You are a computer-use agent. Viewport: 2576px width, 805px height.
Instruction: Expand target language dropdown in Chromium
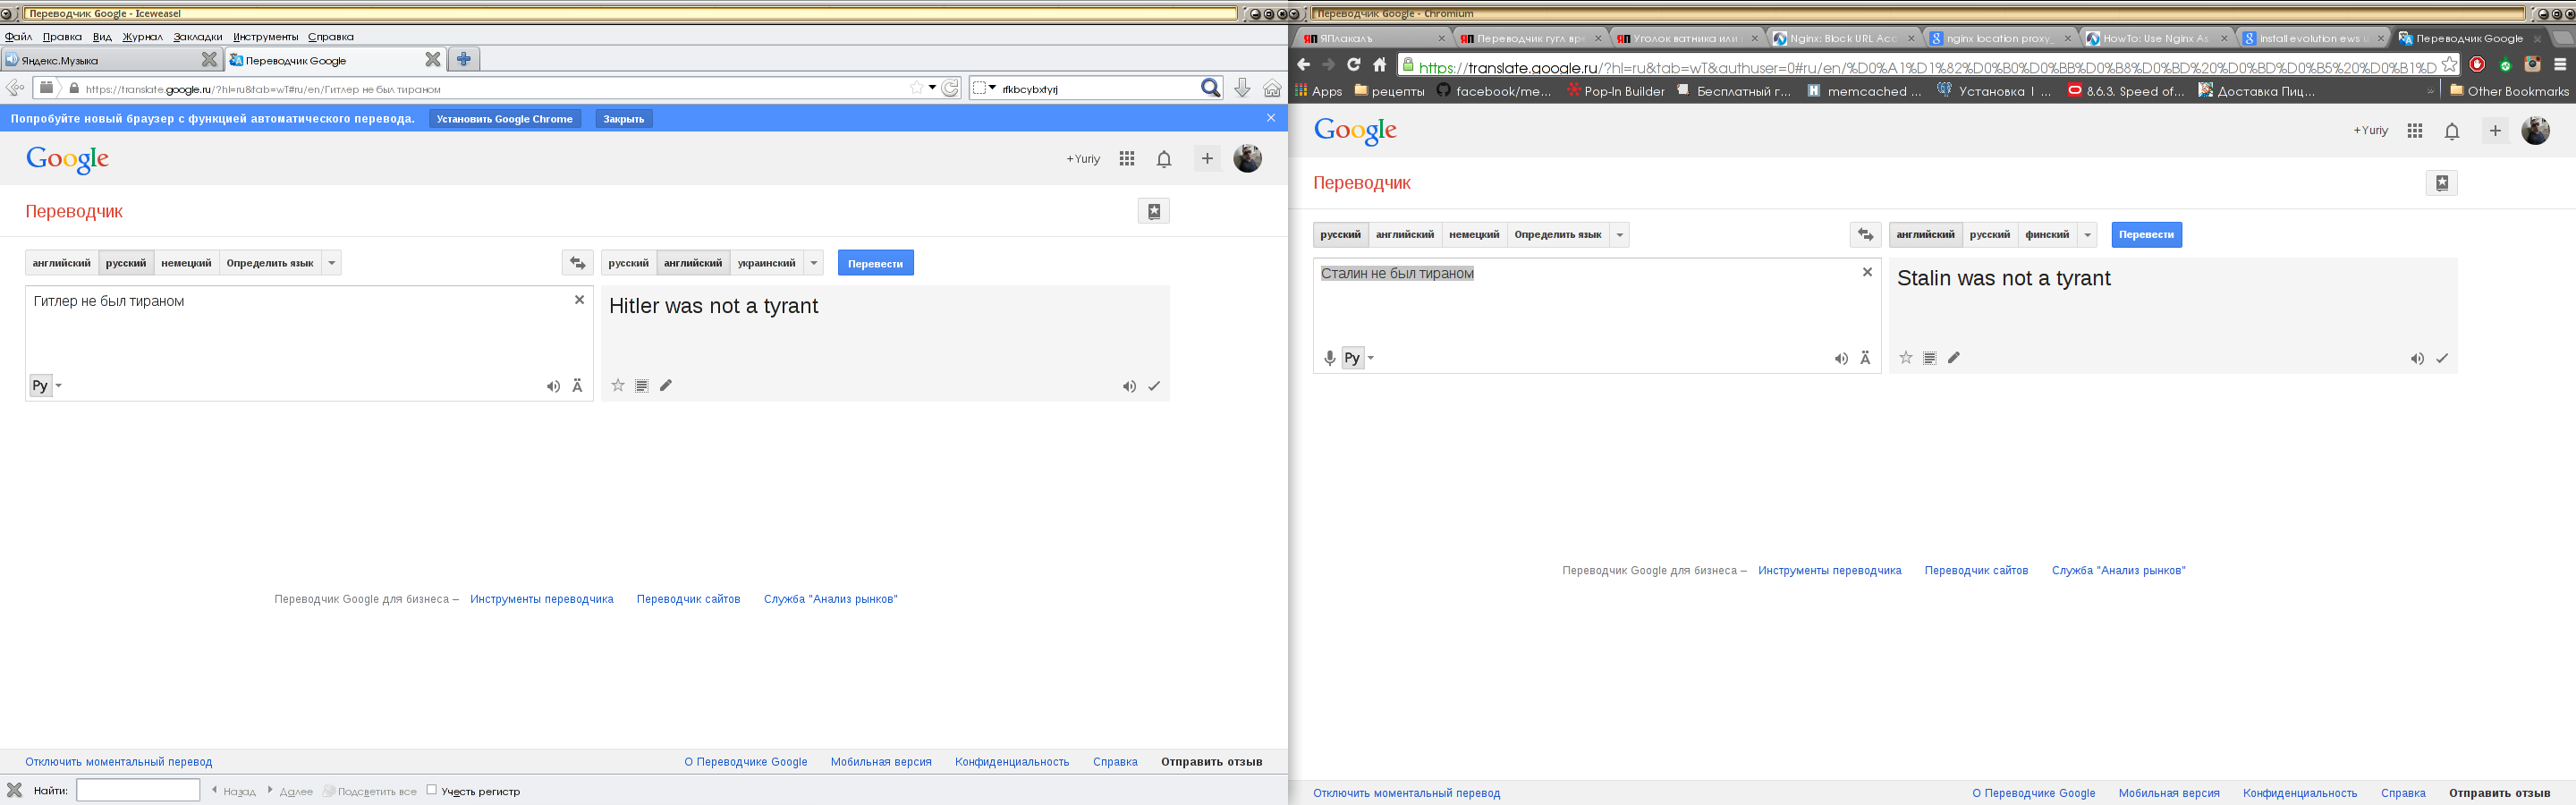[2088, 235]
